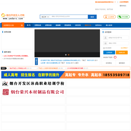Open the 职场资讯 nav item
131x131 pixels.
68,25
